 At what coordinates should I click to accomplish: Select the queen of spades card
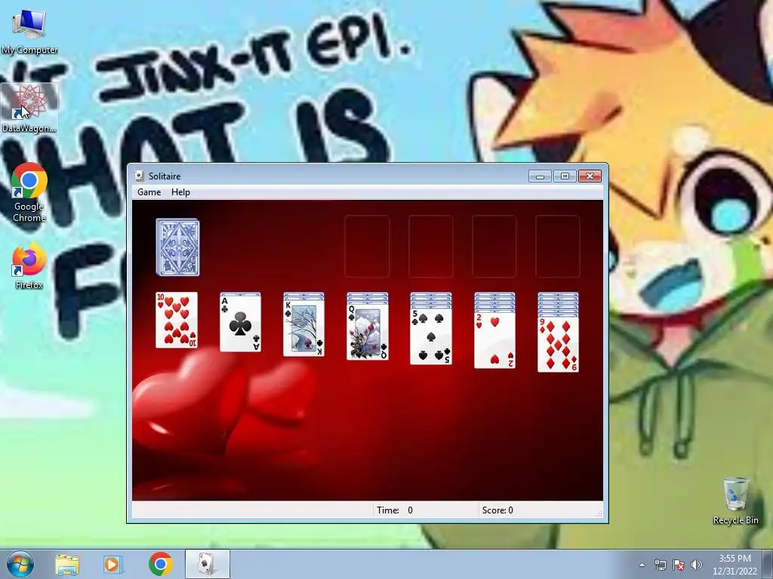[x=368, y=332]
